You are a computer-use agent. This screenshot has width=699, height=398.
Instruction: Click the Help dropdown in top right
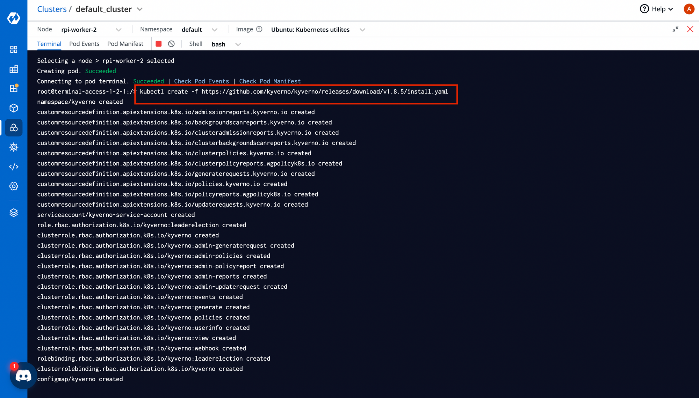658,9
